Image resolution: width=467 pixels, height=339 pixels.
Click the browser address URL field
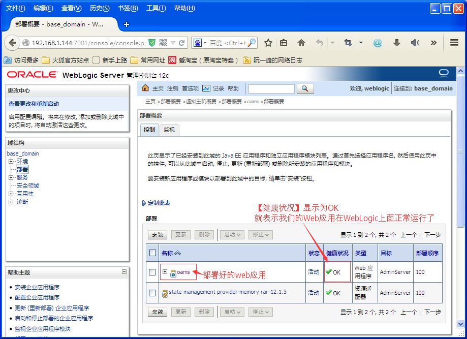[88, 43]
